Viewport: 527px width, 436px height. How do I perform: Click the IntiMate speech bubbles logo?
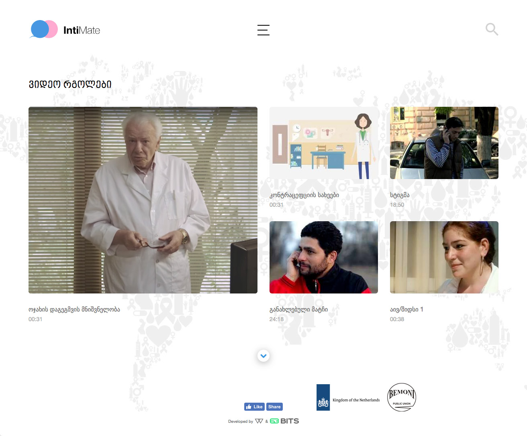[44, 29]
